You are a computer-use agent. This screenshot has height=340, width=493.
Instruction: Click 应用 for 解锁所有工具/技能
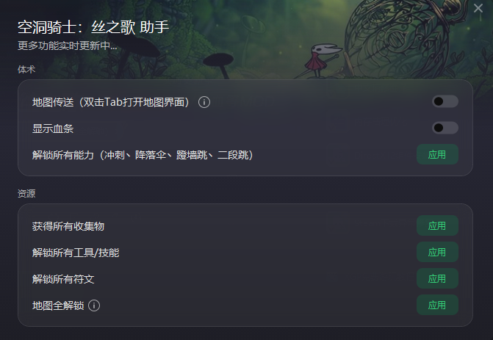click(437, 252)
